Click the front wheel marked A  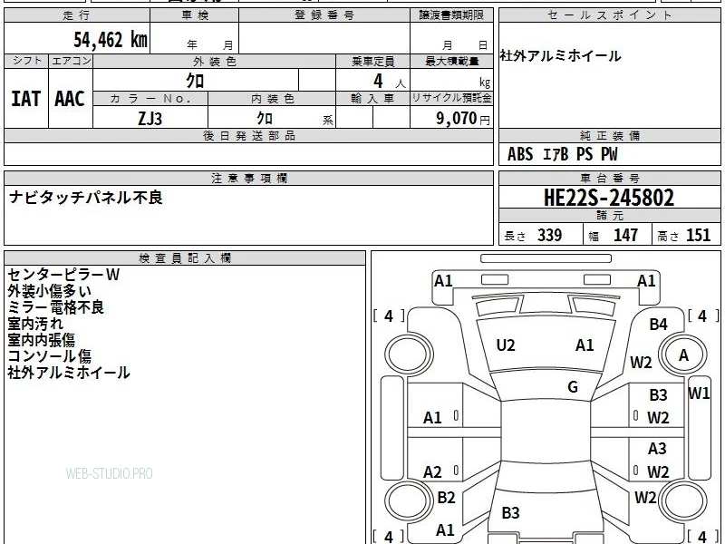point(683,355)
